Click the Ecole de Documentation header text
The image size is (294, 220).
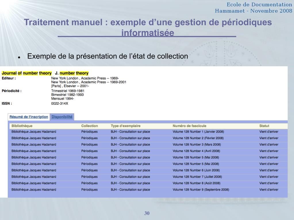pos(259,5)
